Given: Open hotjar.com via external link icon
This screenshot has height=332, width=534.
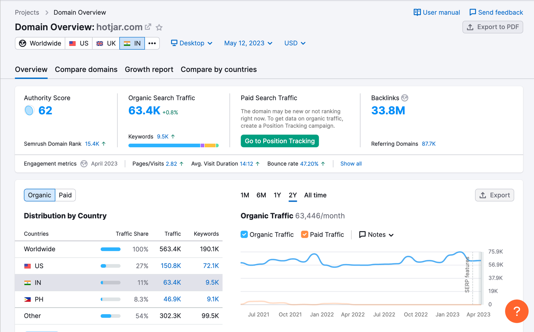Looking at the screenshot, I should point(148,27).
